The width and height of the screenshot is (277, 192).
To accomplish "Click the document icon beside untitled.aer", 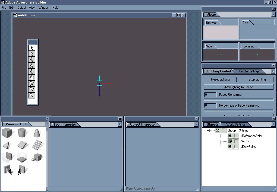I will tap(15, 15).
